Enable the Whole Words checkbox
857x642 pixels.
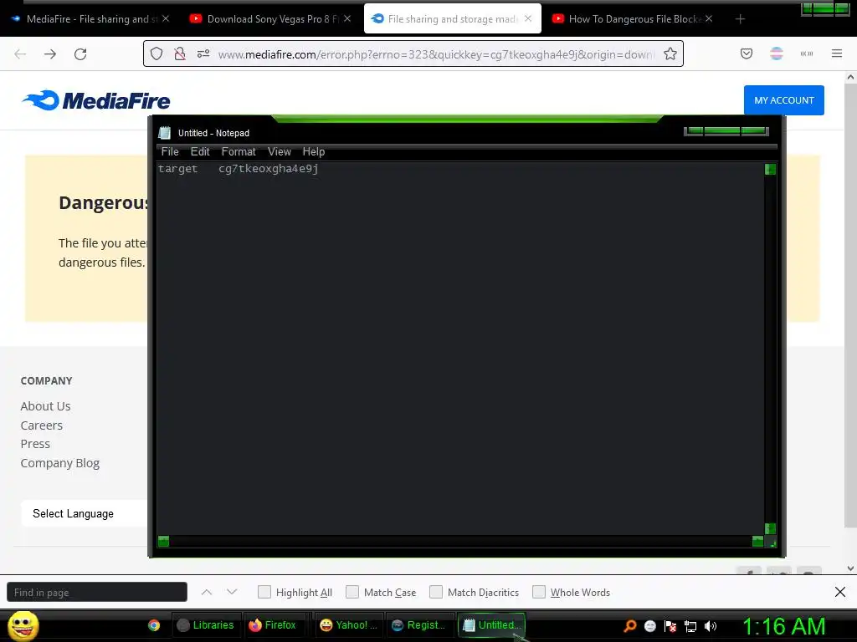(x=539, y=592)
